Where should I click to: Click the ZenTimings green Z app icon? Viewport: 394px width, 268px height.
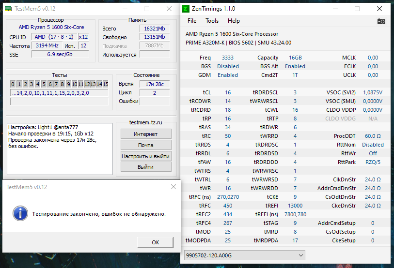coord(185,9)
